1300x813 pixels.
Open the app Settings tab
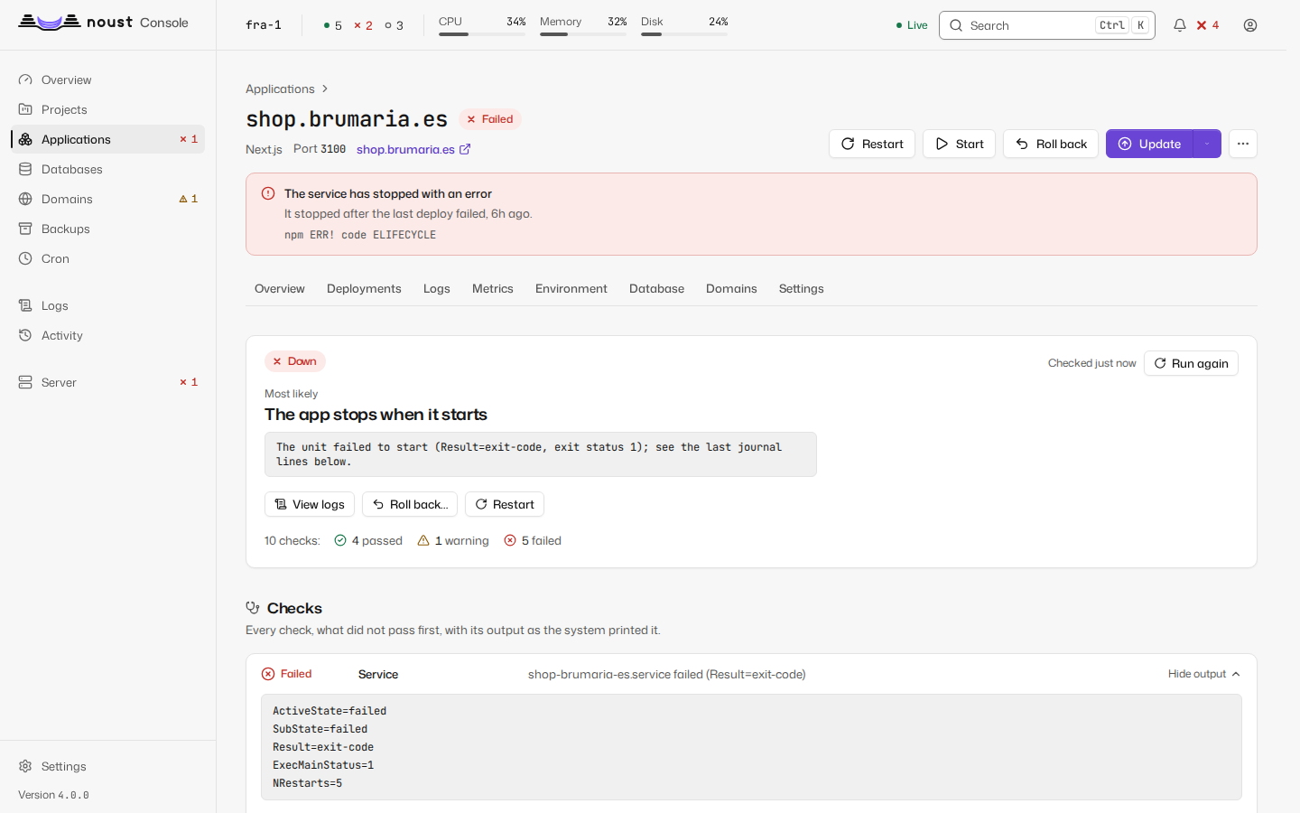(802, 288)
